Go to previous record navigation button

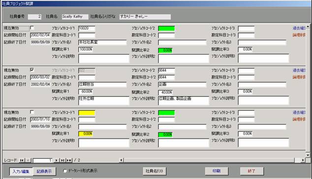click(28, 160)
